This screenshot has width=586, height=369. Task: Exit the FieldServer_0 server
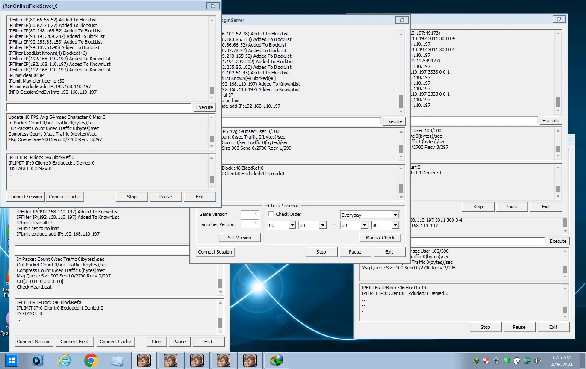click(200, 197)
